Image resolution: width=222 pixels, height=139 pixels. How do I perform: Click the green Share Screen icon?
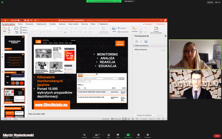[x=128, y=135]
